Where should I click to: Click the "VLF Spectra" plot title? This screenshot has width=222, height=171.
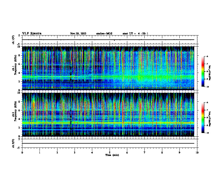coord(32,34)
